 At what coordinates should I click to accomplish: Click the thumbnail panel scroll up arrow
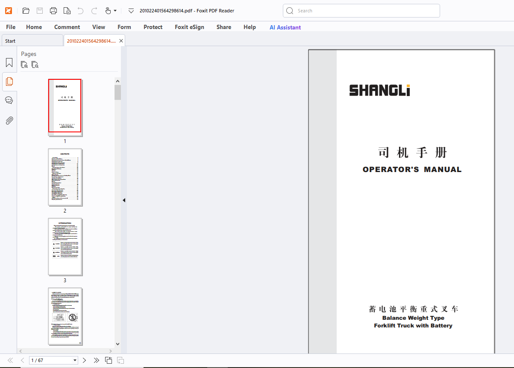(x=117, y=81)
